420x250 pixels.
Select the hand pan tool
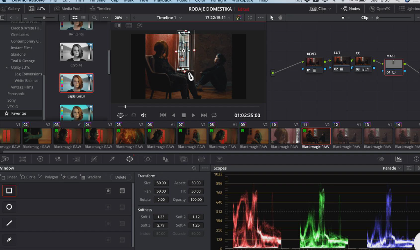coord(280,18)
